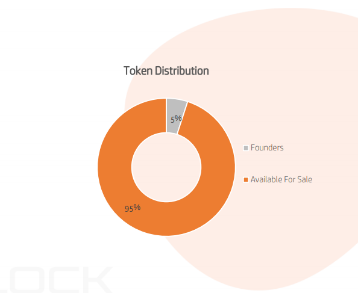Screen dimensions: 358x293
Task: Click the gray Founders legend swatch
Action: tap(246, 148)
